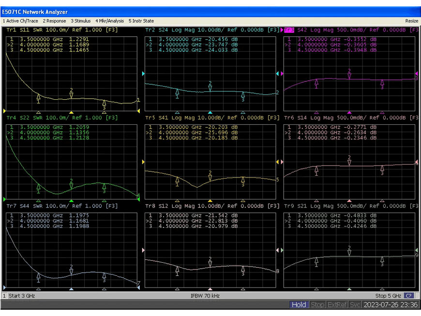Select marker 3 on Tr7 S44 trace
This screenshot has width=421, height=316.
click(x=104, y=275)
